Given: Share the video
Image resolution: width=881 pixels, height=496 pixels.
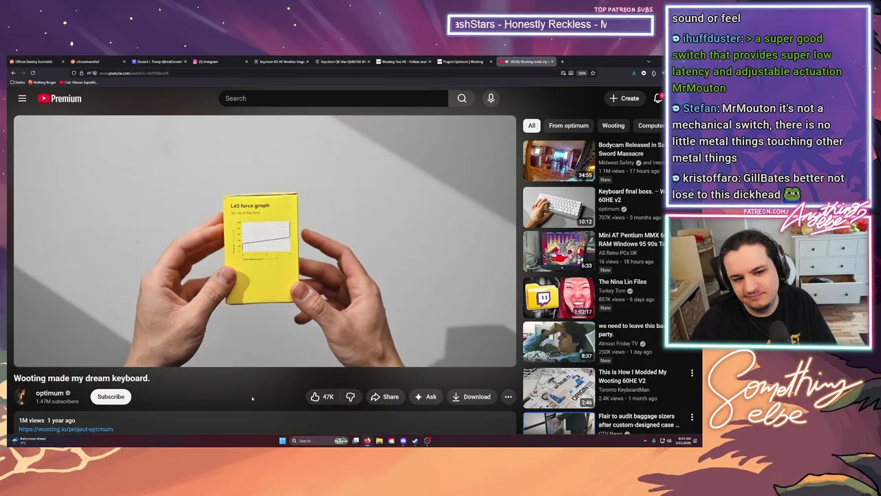Looking at the screenshot, I should 385,397.
